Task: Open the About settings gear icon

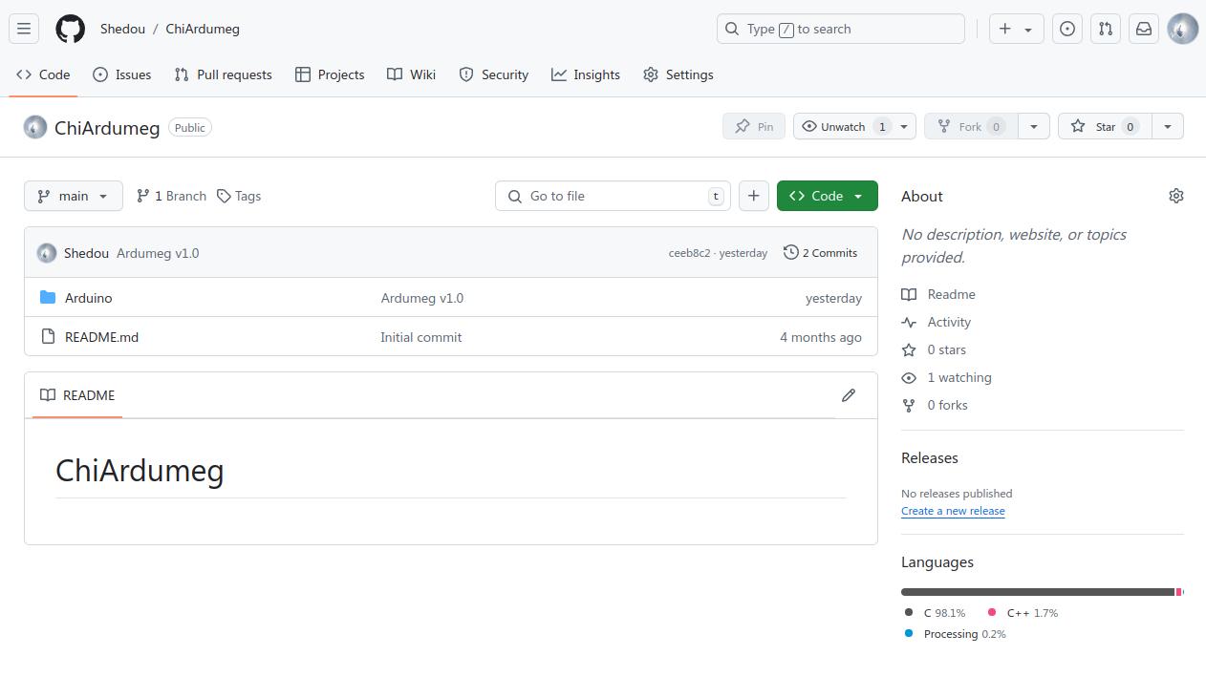Action: [x=1176, y=196]
